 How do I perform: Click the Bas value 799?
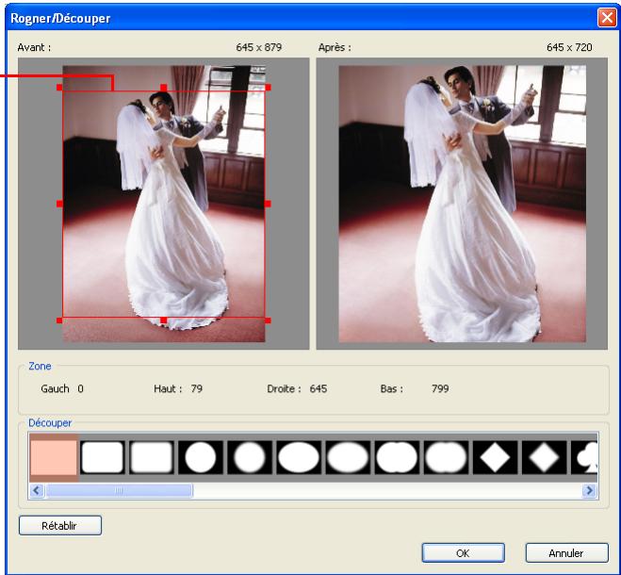pos(440,388)
